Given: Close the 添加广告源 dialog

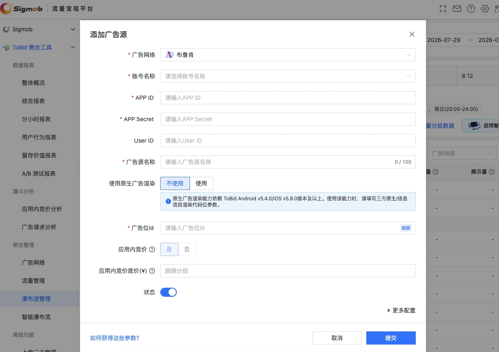Looking at the screenshot, I should tap(412, 34).
